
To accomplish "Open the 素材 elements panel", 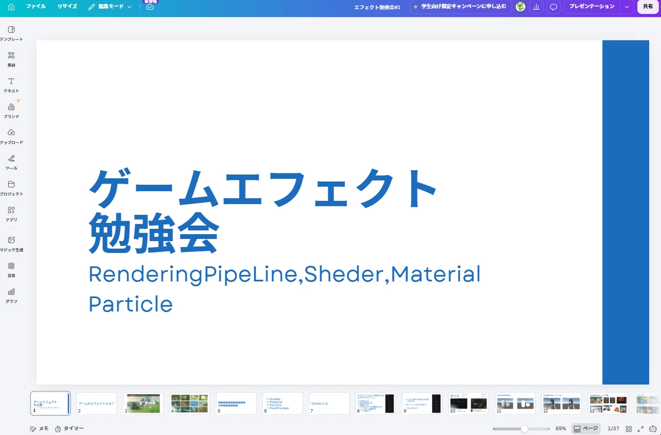I will tap(11, 59).
